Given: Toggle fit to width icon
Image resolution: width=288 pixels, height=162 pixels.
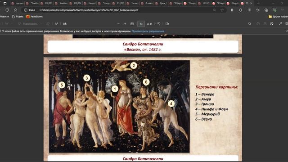Looking at the screenshot, I should 132,24.
